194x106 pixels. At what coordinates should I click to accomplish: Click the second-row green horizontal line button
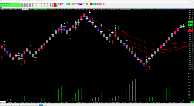coord(57,6)
